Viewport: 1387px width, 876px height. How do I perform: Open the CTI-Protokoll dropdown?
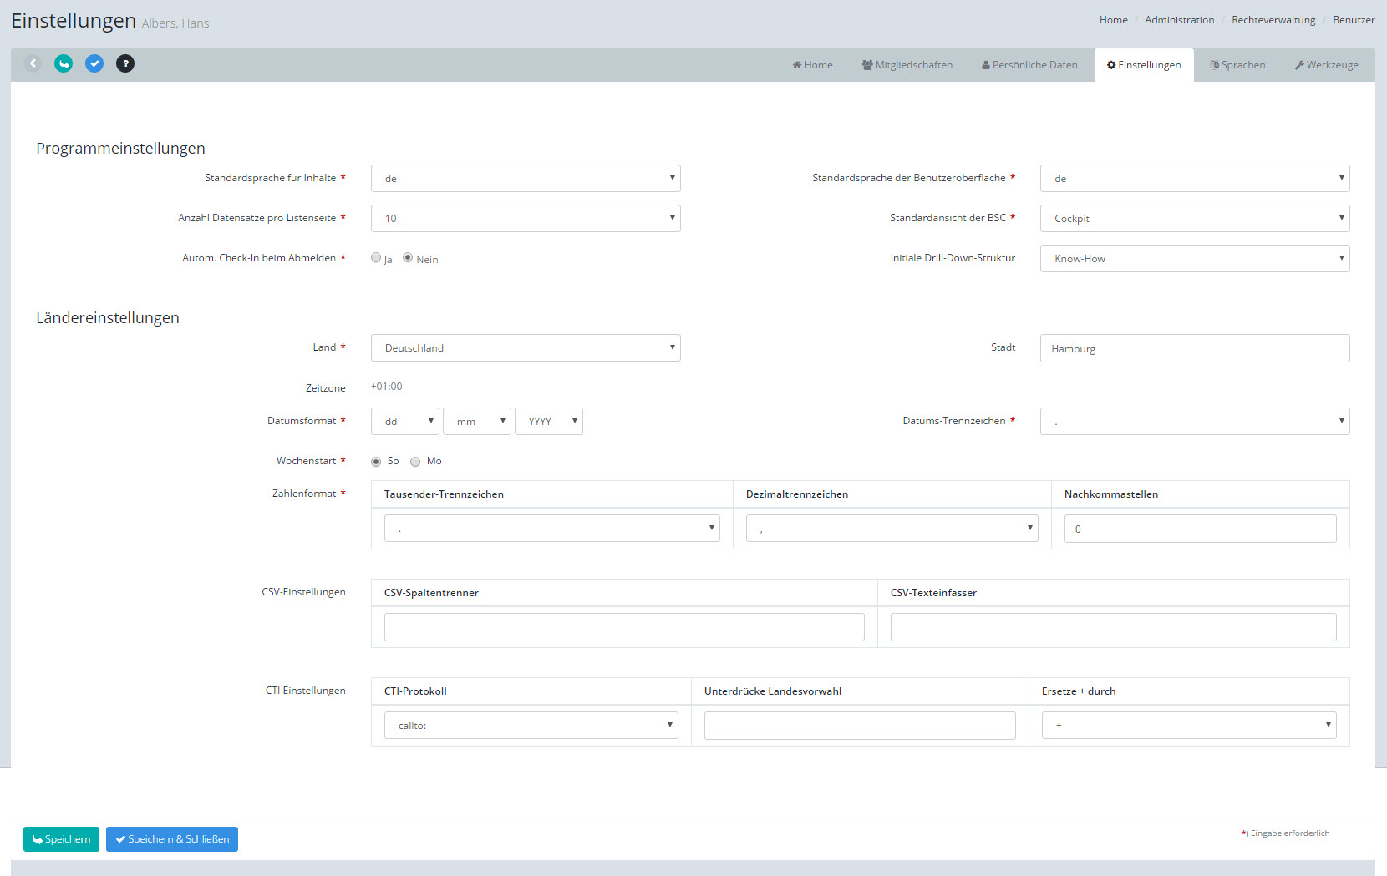[x=531, y=726]
